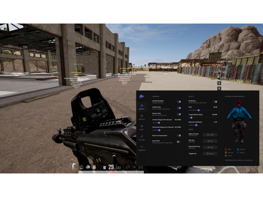Click the ammo count 29
263x197 pixels.
[111, 167]
